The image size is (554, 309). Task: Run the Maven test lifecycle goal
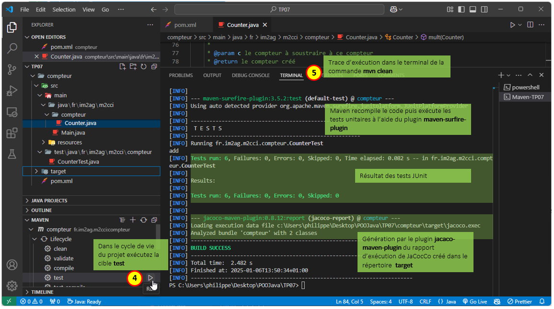tap(150, 278)
